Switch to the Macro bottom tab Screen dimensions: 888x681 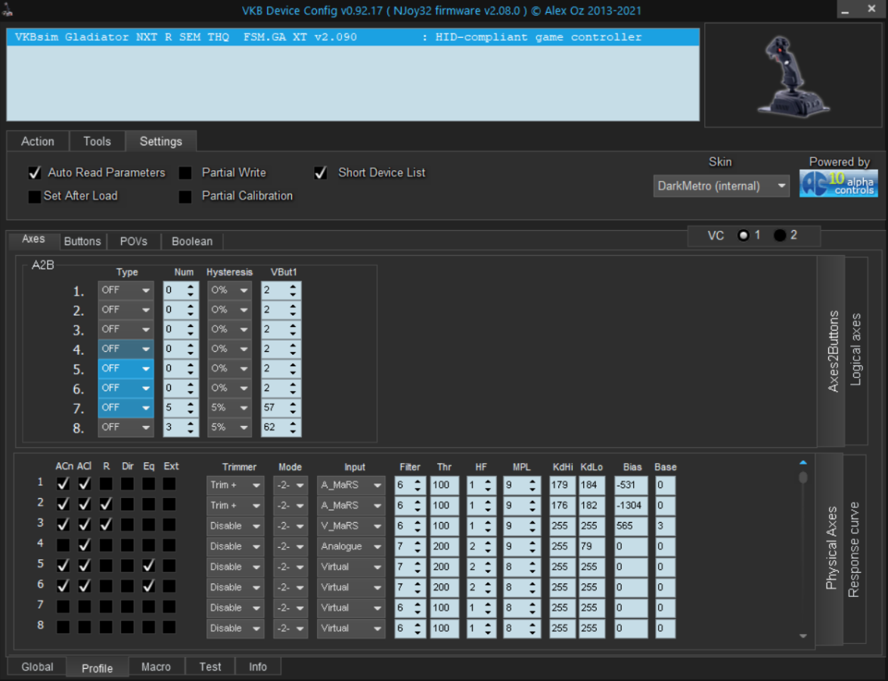point(156,667)
